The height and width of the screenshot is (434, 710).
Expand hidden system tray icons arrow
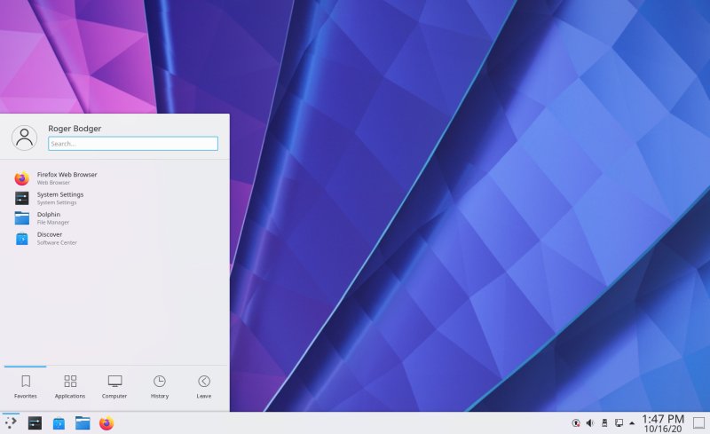632,423
